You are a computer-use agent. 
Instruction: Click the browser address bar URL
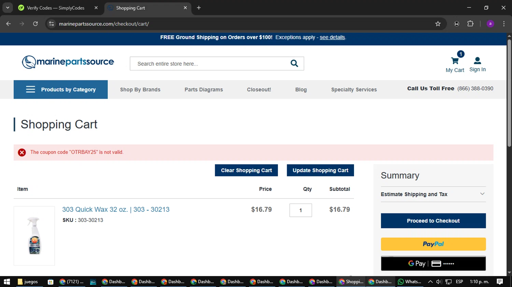[x=104, y=24]
